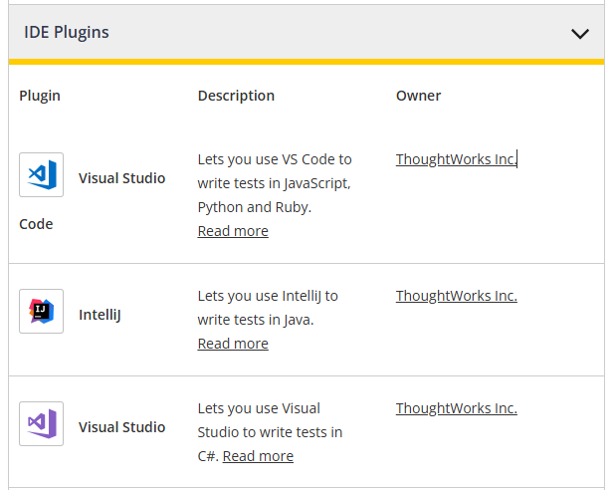This screenshot has height=490, width=615.
Task: Click the "Code" text under the VS Code icon
Action: click(x=36, y=224)
